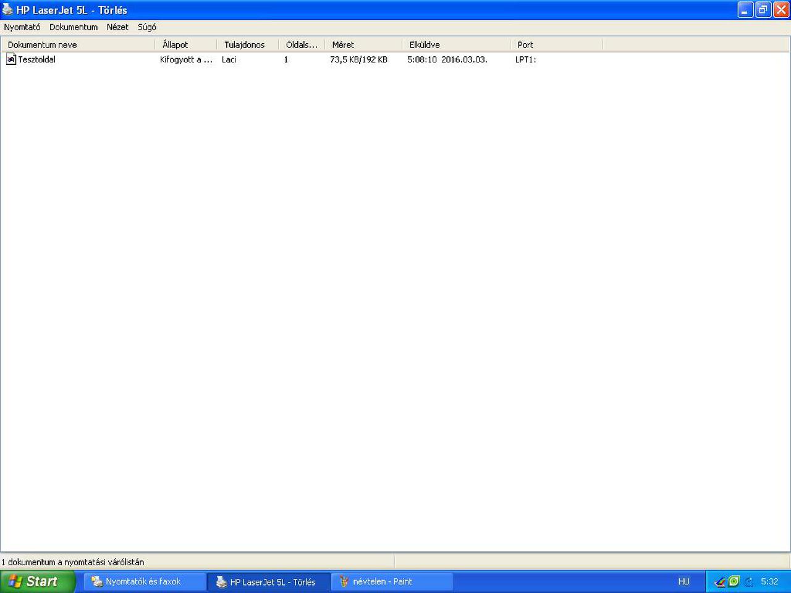Screen dimensions: 791x593
Task: Switch to Nyomtatók és faxok taskbar window
Action: click(145, 581)
